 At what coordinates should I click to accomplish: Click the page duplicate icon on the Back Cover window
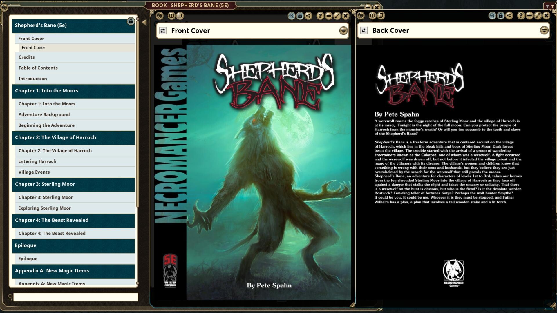tap(380, 16)
